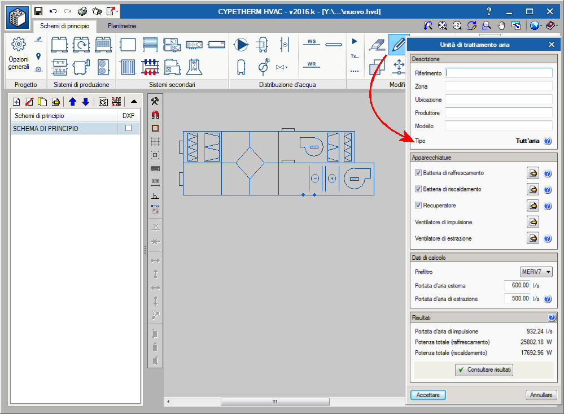Delete schema with red slash icon
Screen dimensions: 564x414
29,102
